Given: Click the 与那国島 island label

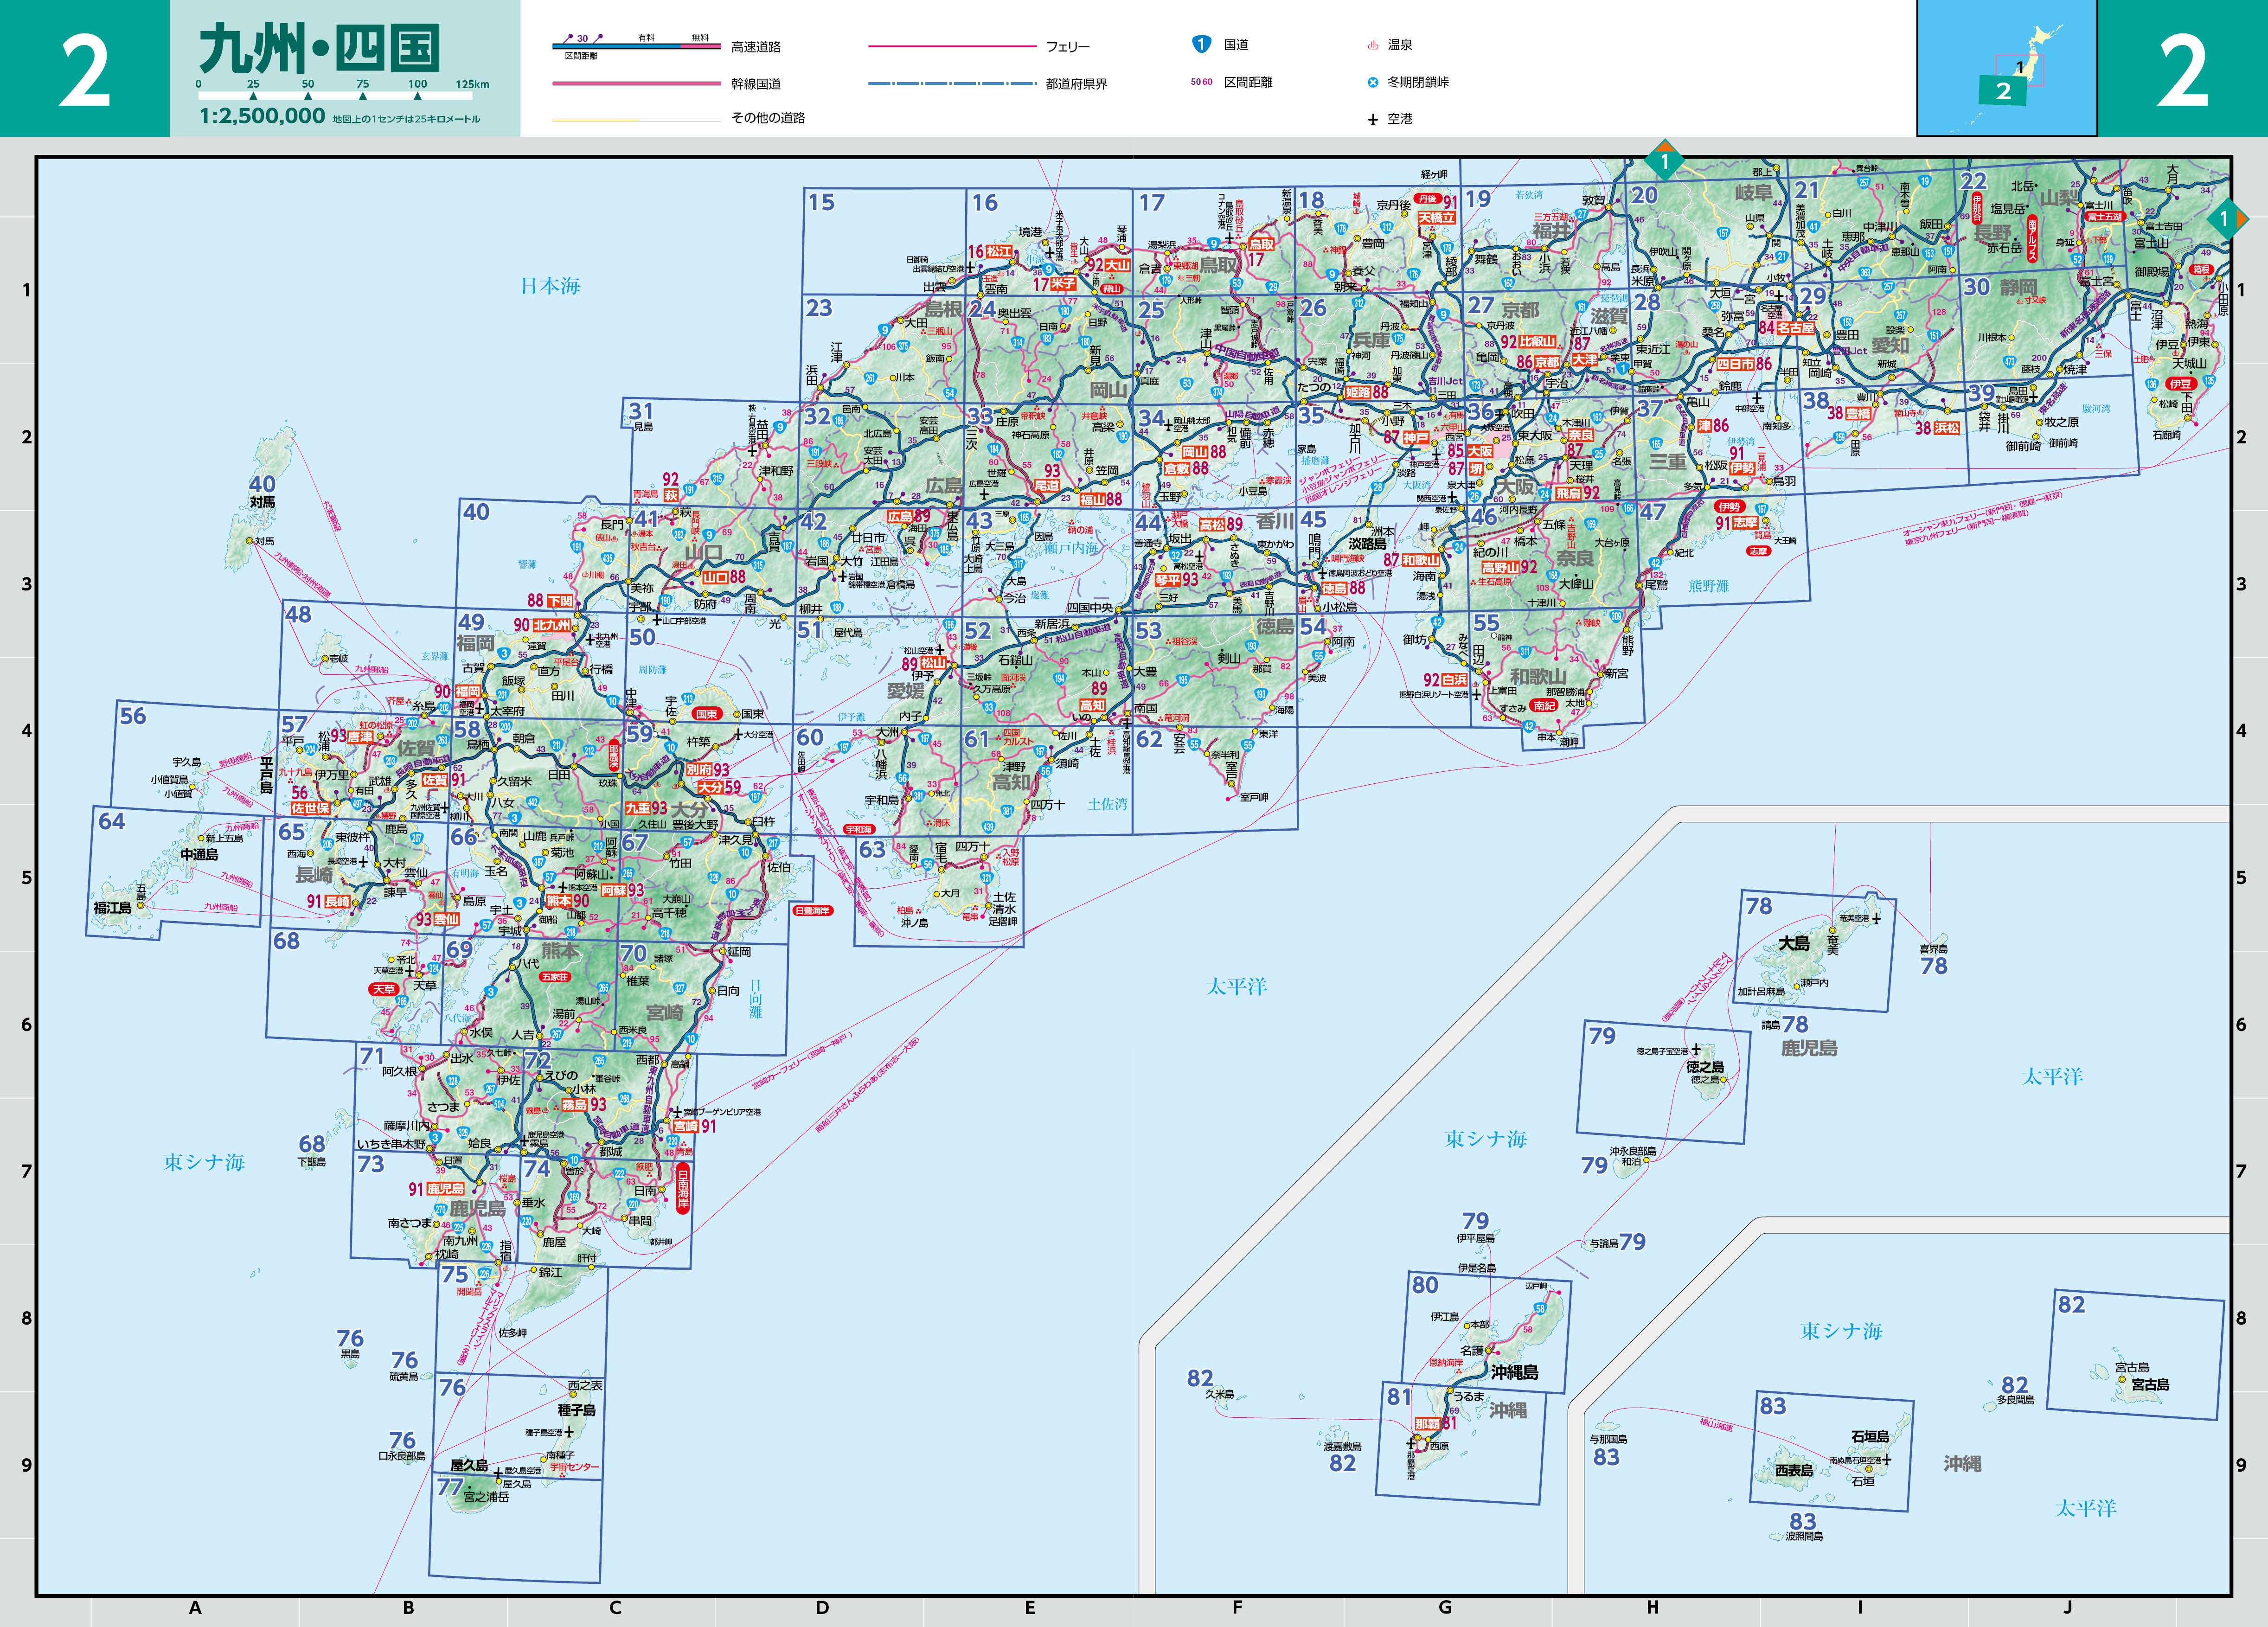Looking at the screenshot, I should pos(1608,1439).
